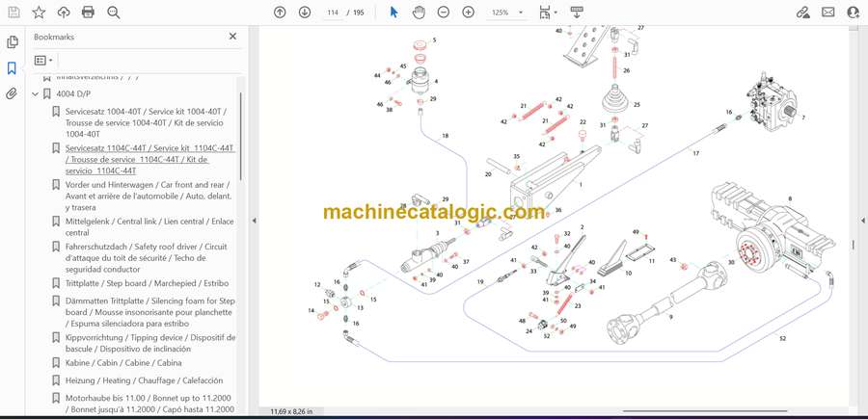Open Dämmatten Trittplatte bookmark
This screenshot has width=868, height=419.
point(150,312)
